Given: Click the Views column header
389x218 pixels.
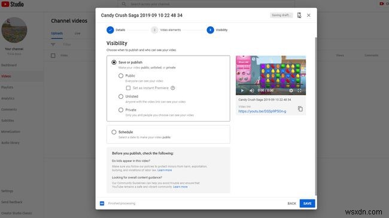Looking at the screenshot, I should point(340,55).
